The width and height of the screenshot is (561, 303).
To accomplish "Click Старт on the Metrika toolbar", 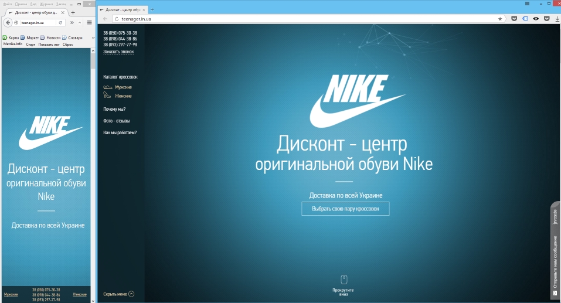I will tap(30, 45).
